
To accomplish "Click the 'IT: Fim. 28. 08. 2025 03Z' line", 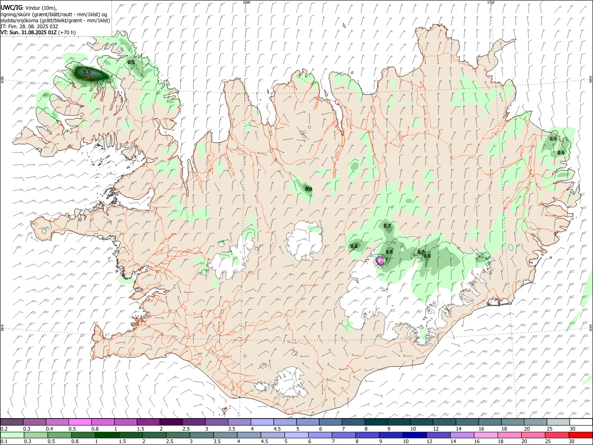I will click(x=30, y=26).
